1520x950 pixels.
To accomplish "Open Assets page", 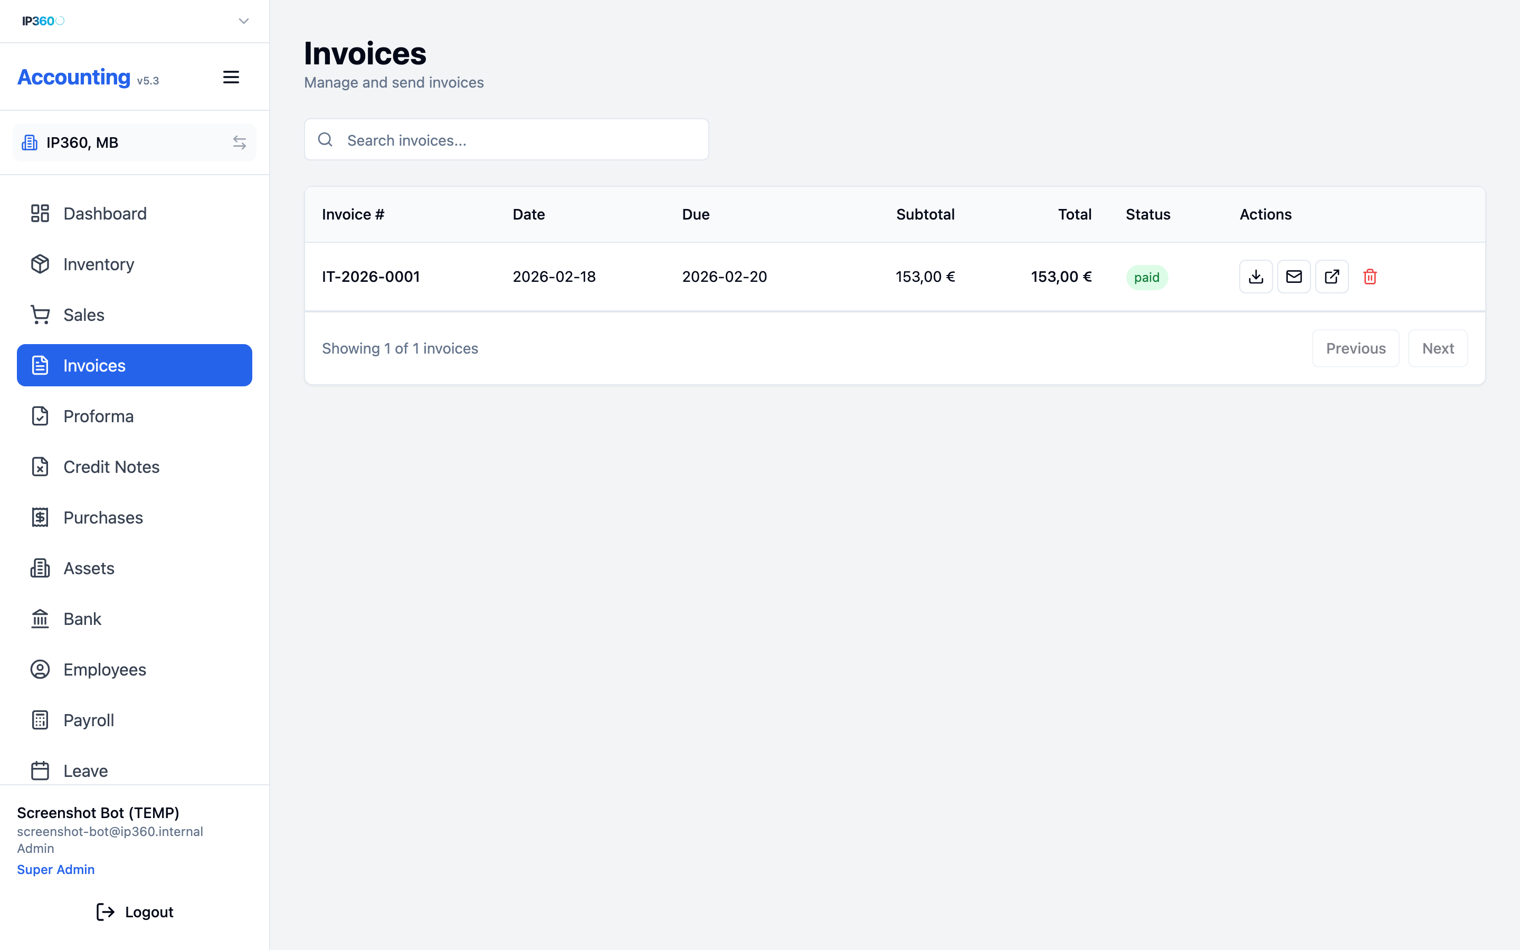I will point(135,568).
